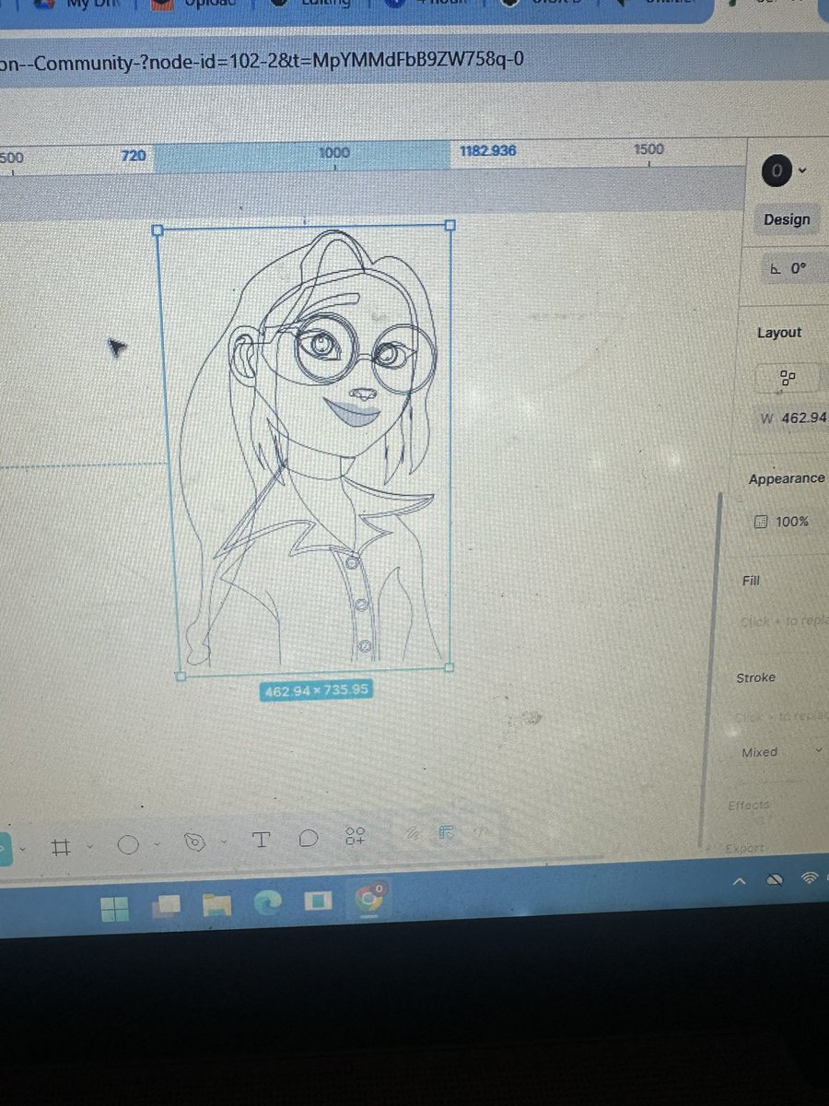Expand the Move tool options chevron
The height and width of the screenshot is (1106, 829).
pos(22,848)
